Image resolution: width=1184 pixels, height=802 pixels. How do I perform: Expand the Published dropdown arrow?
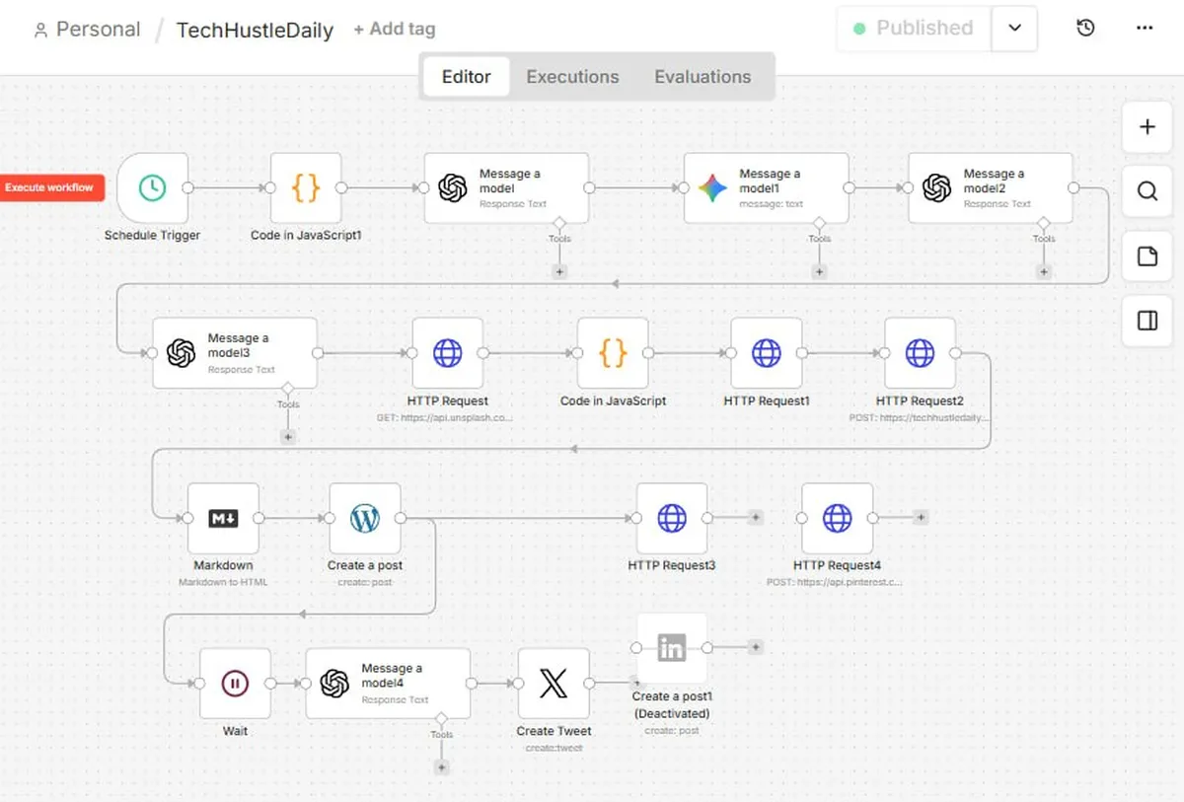pos(1014,28)
